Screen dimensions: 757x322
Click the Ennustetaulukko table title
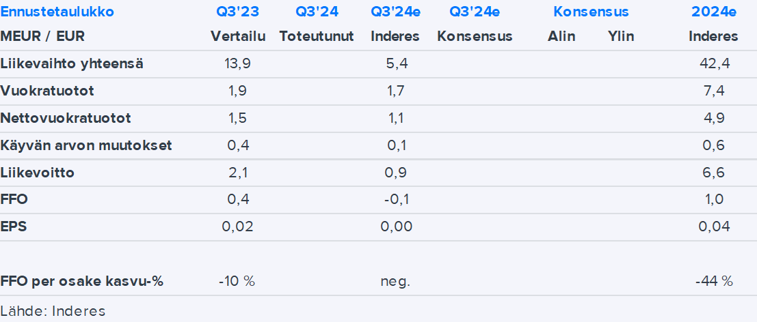pos(57,12)
